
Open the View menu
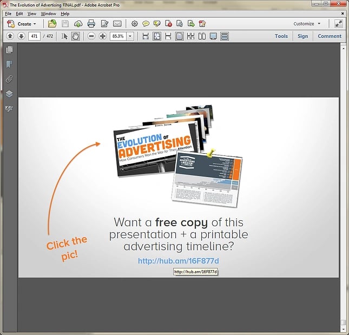pyautogui.click(x=32, y=14)
